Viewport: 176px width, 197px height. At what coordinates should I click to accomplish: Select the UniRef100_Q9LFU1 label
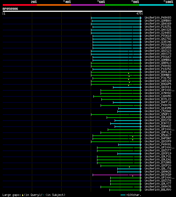pyautogui.click(x=158, y=156)
